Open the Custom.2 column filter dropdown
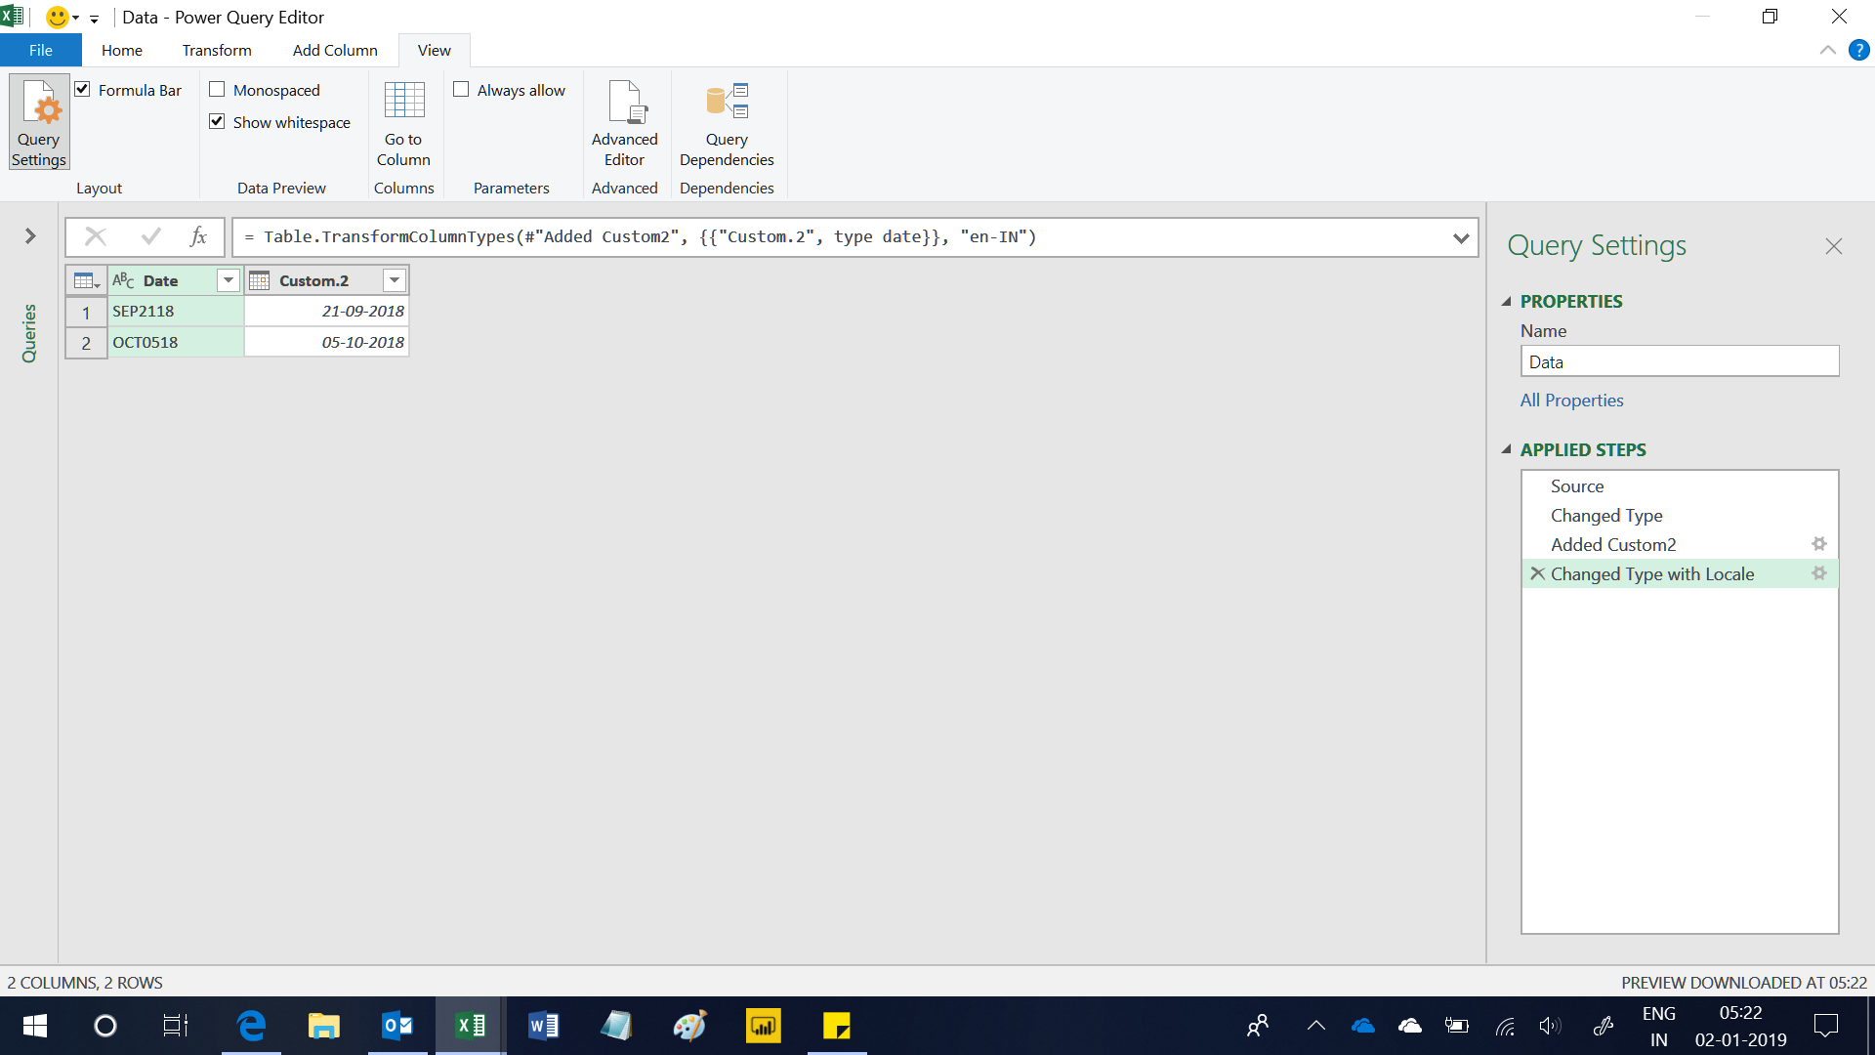Viewport: 1875px width, 1055px height. [x=395, y=281]
